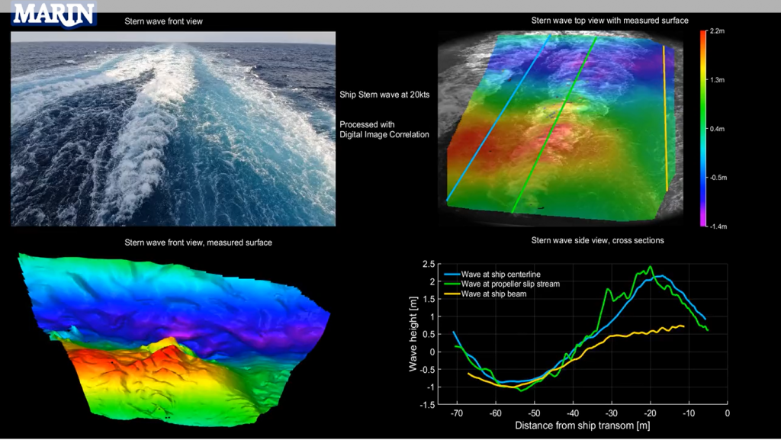This screenshot has width=781, height=440.
Task: Click 'Stern wave side view, cross sections' title
Action: [x=597, y=240]
